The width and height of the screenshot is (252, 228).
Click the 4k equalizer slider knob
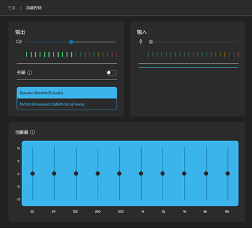184,173
